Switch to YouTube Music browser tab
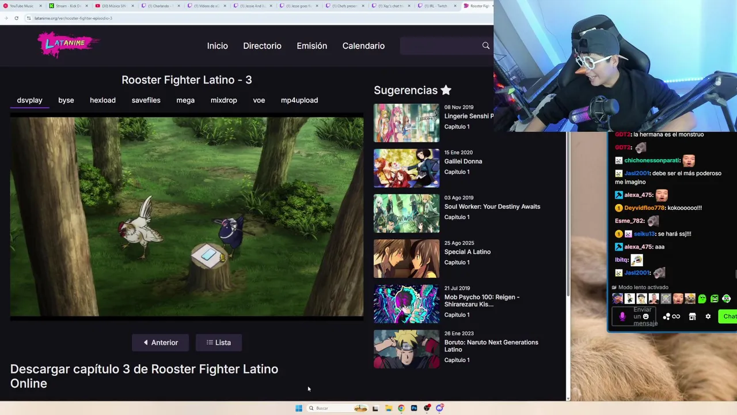This screenshot has width=737, height=415. click(21, 6)
